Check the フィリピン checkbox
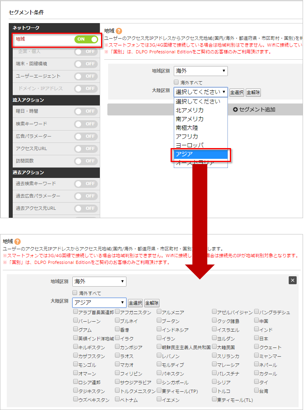 pyautogui.click(x=117, y=373)
